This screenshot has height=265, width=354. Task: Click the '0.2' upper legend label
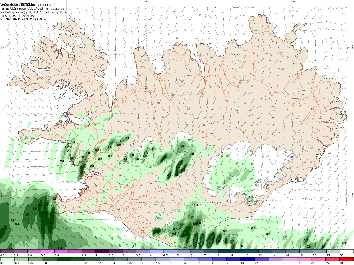tap(2, 255)
